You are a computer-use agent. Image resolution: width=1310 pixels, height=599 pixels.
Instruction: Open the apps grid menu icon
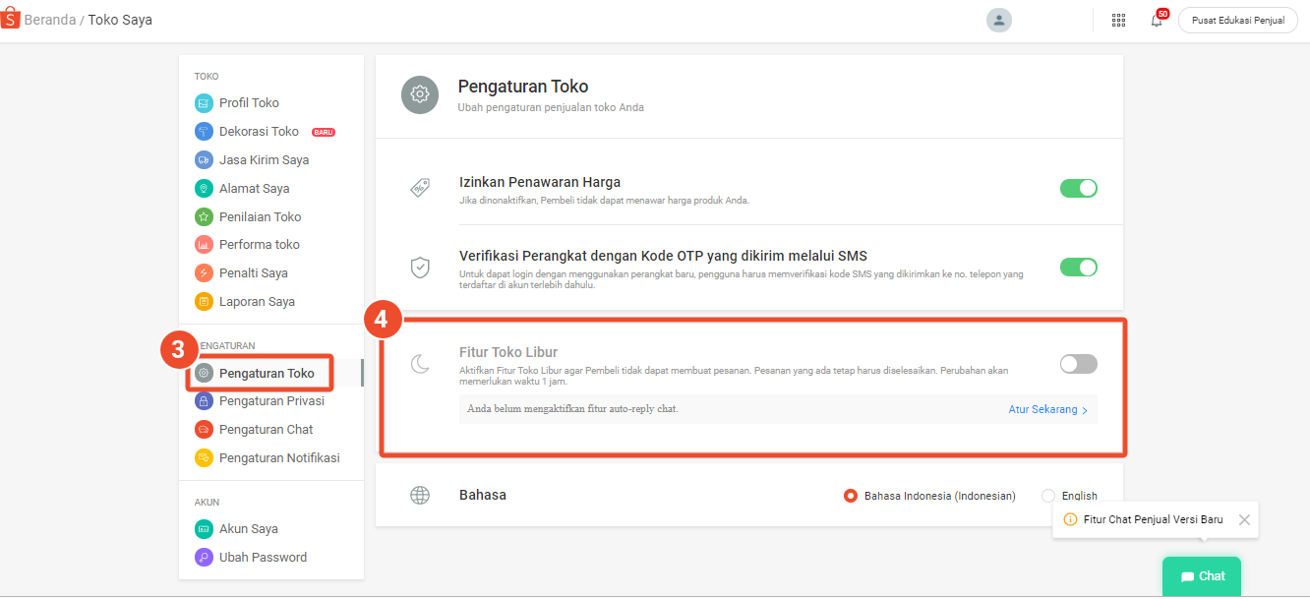click(x=1118, y=21)
